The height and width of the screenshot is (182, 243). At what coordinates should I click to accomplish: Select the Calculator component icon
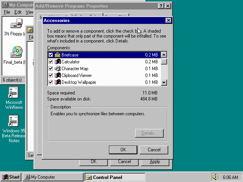tap(58, 62)
